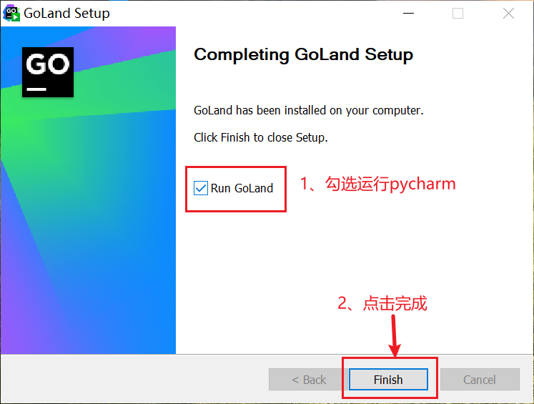This screenshot has height=404, width=534.
Task: Minimize the GoLand Setup window
Action: 408,14
